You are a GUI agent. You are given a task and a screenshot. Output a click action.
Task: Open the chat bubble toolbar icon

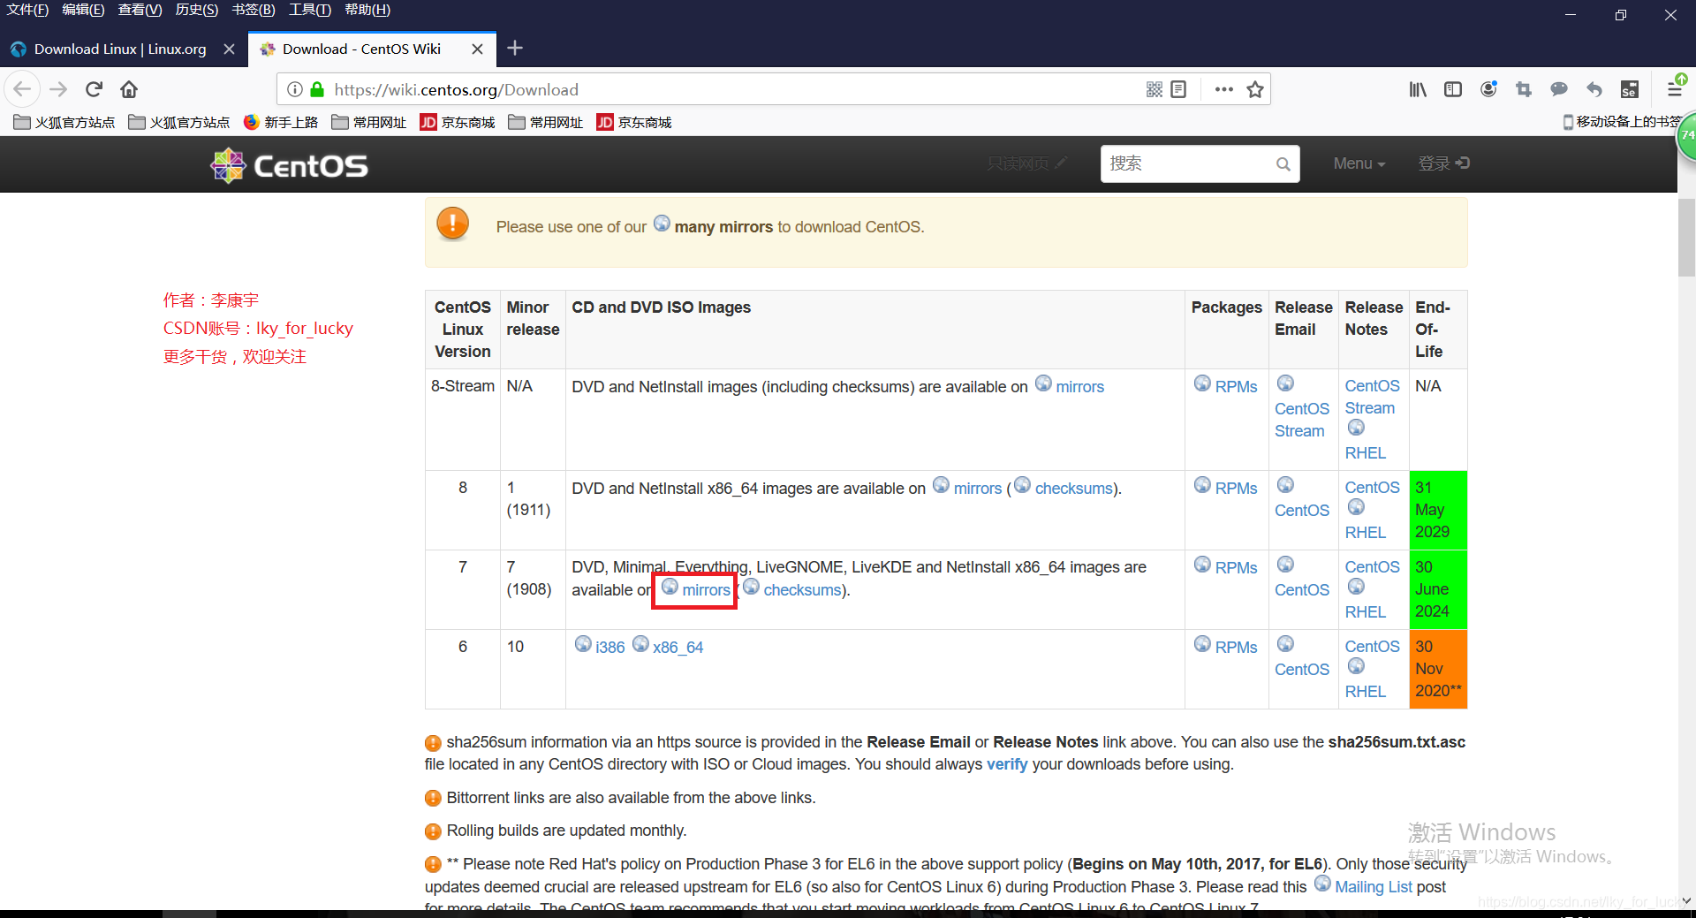(1559, 89)
